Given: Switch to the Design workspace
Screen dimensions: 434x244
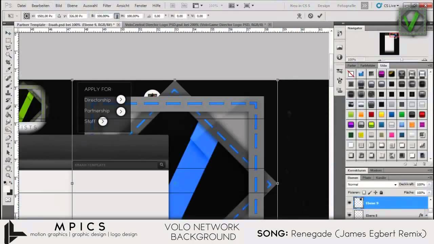Looking at the screenshot, I should click(x=324, y=6).
